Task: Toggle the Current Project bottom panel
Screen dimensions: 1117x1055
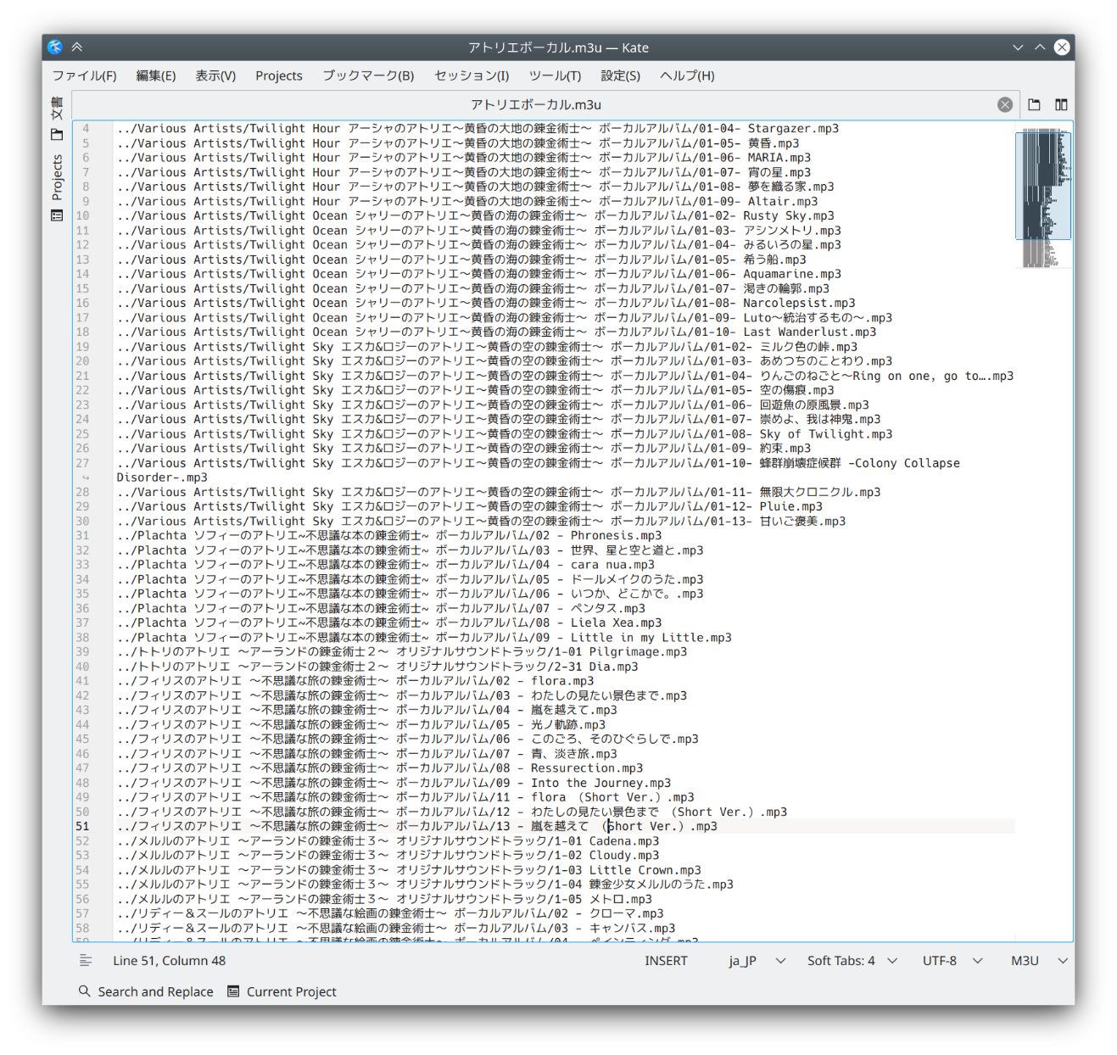Action: (282, 992)
